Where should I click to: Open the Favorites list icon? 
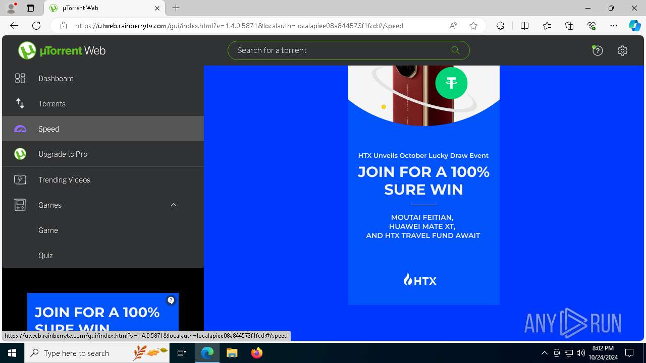click(x=547, y=26)
